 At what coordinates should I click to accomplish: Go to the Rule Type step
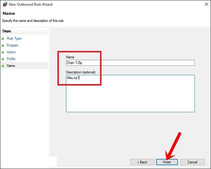pyautogui.click(x=14, y=39)
